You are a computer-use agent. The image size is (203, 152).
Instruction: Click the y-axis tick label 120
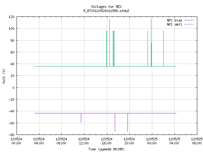point(11,17)
